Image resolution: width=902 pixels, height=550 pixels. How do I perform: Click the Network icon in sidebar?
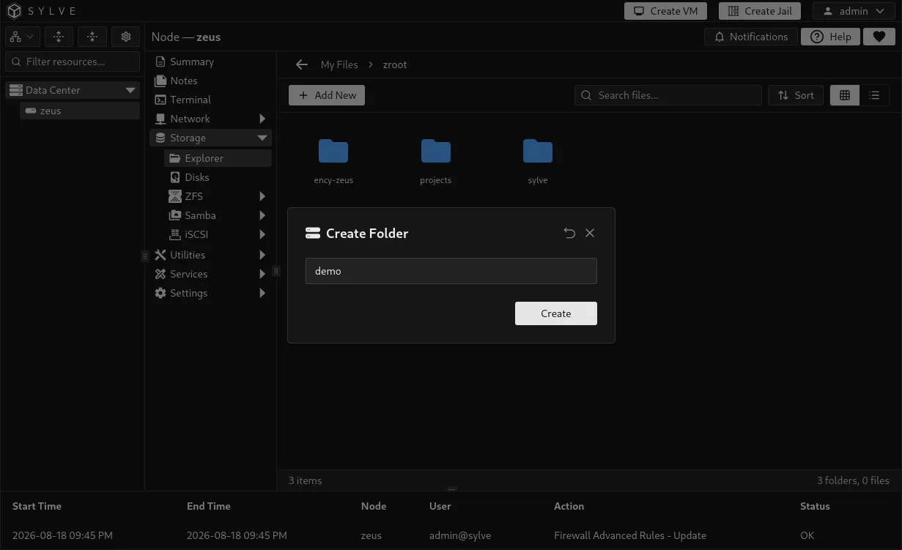point(160,119)
